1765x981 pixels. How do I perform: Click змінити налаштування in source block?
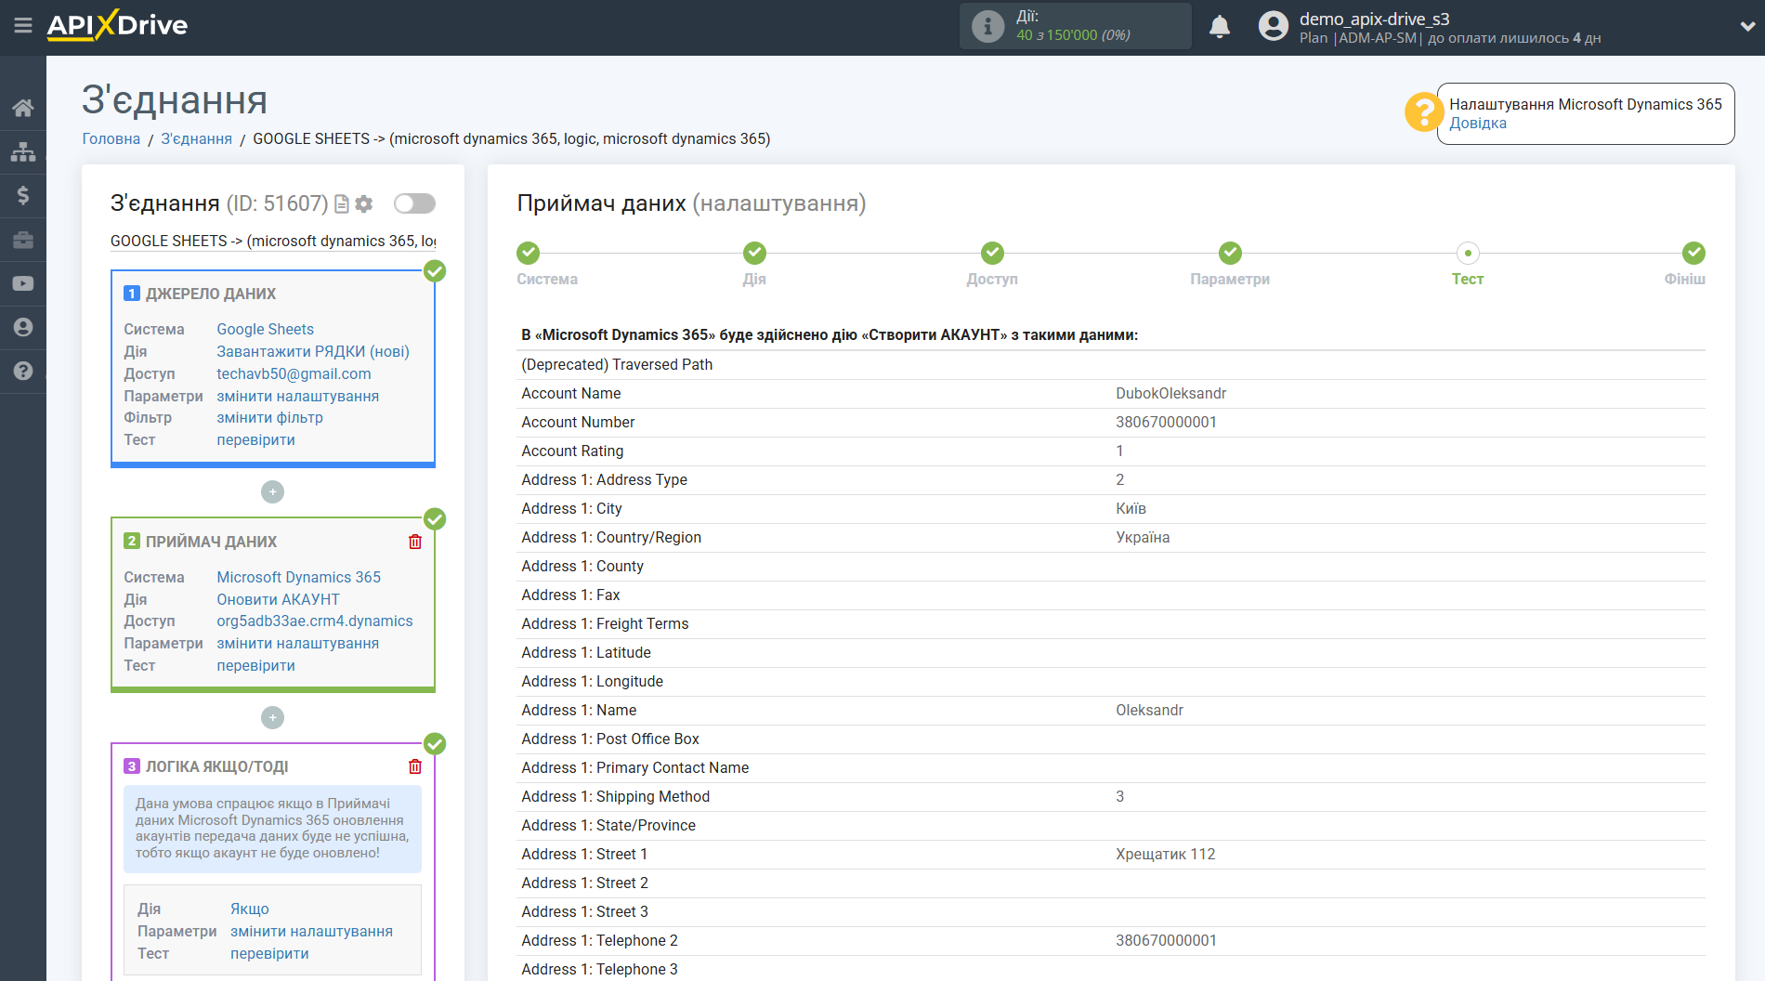coord(297,396)
